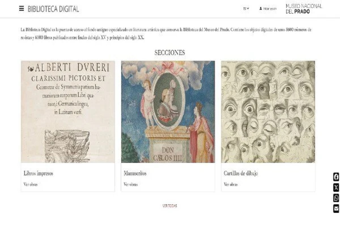Share page via X icon
The height and width of the screenshot is (227, 340).
tap(336, 187)
